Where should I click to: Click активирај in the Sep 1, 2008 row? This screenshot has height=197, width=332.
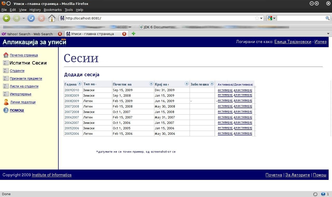point(225,95)
